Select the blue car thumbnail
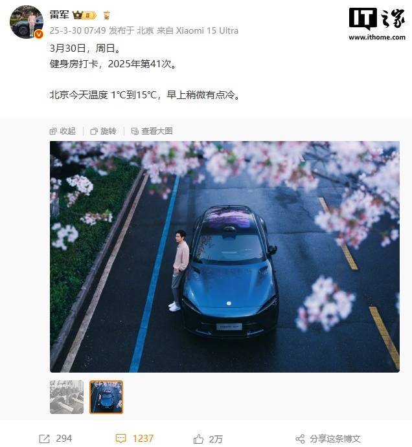 point(106,397)
